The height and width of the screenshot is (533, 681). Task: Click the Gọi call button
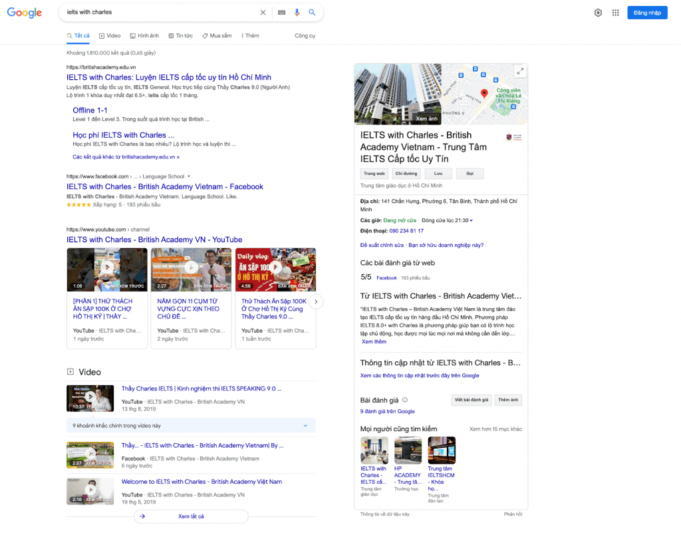point(470,174)
